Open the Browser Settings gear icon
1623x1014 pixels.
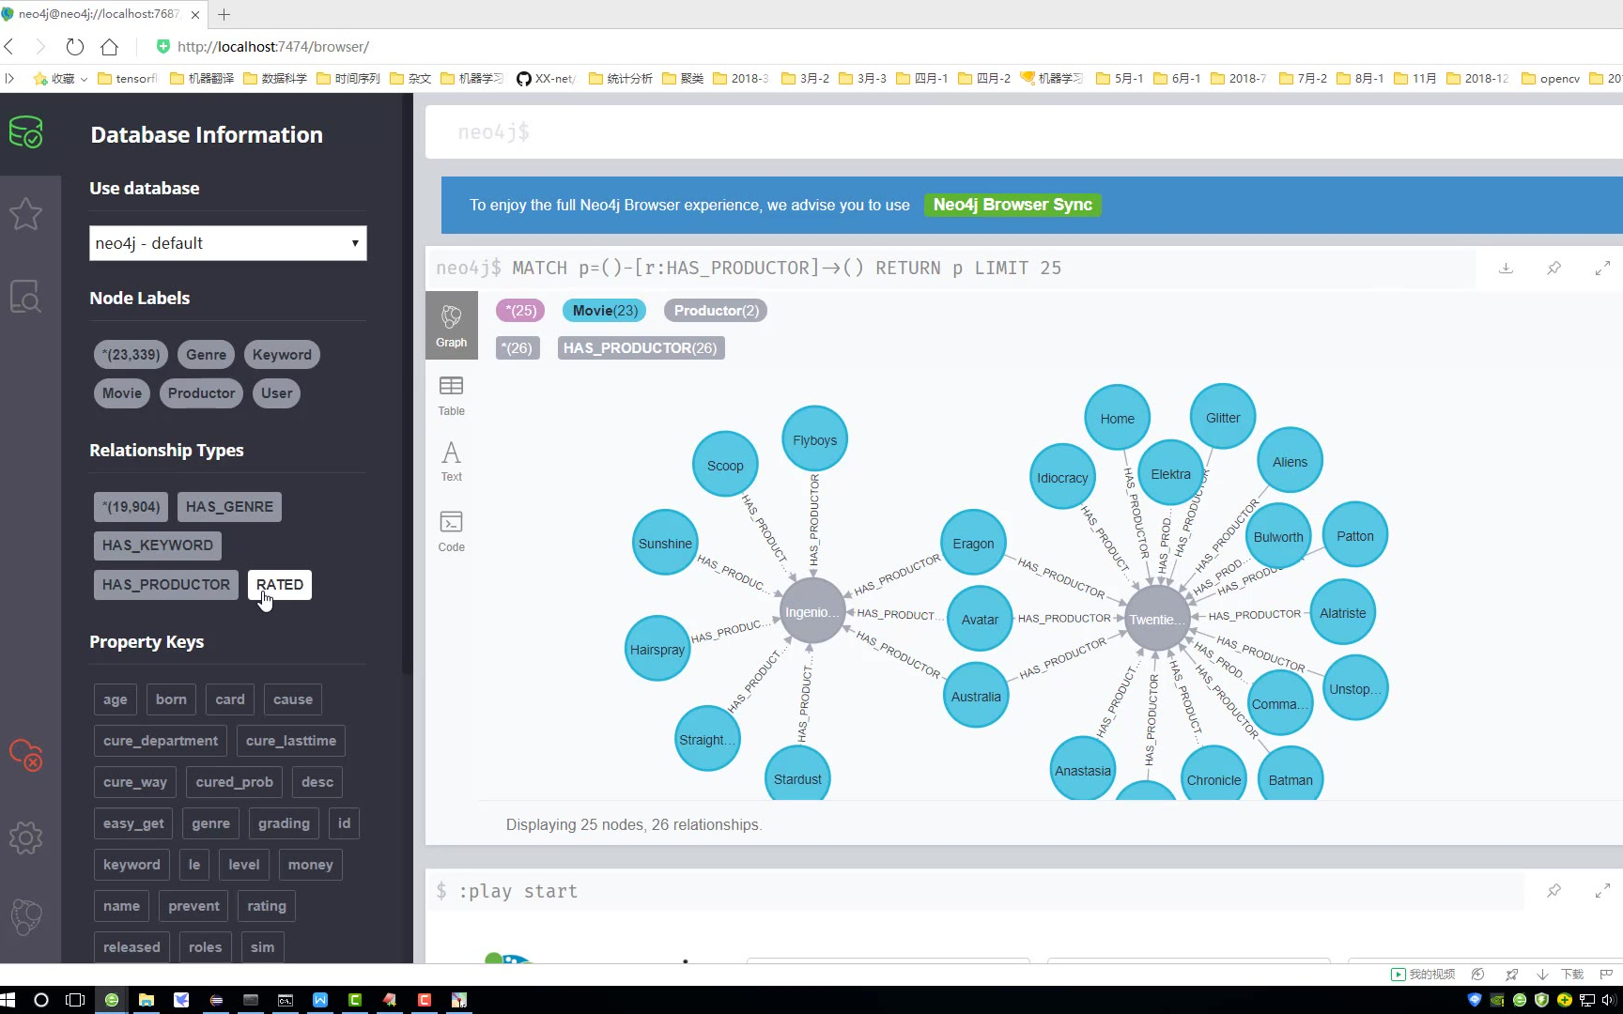pos(26,837)
